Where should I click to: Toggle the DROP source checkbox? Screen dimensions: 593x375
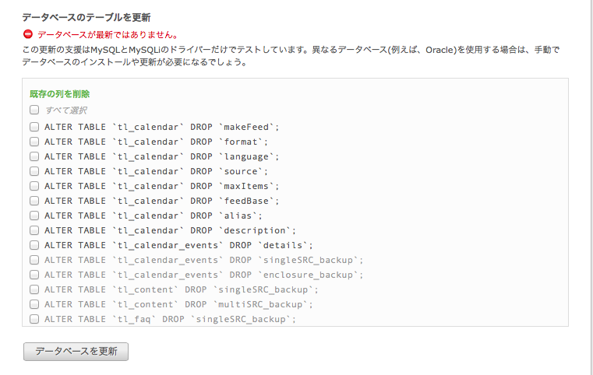(x=34, y=171)
